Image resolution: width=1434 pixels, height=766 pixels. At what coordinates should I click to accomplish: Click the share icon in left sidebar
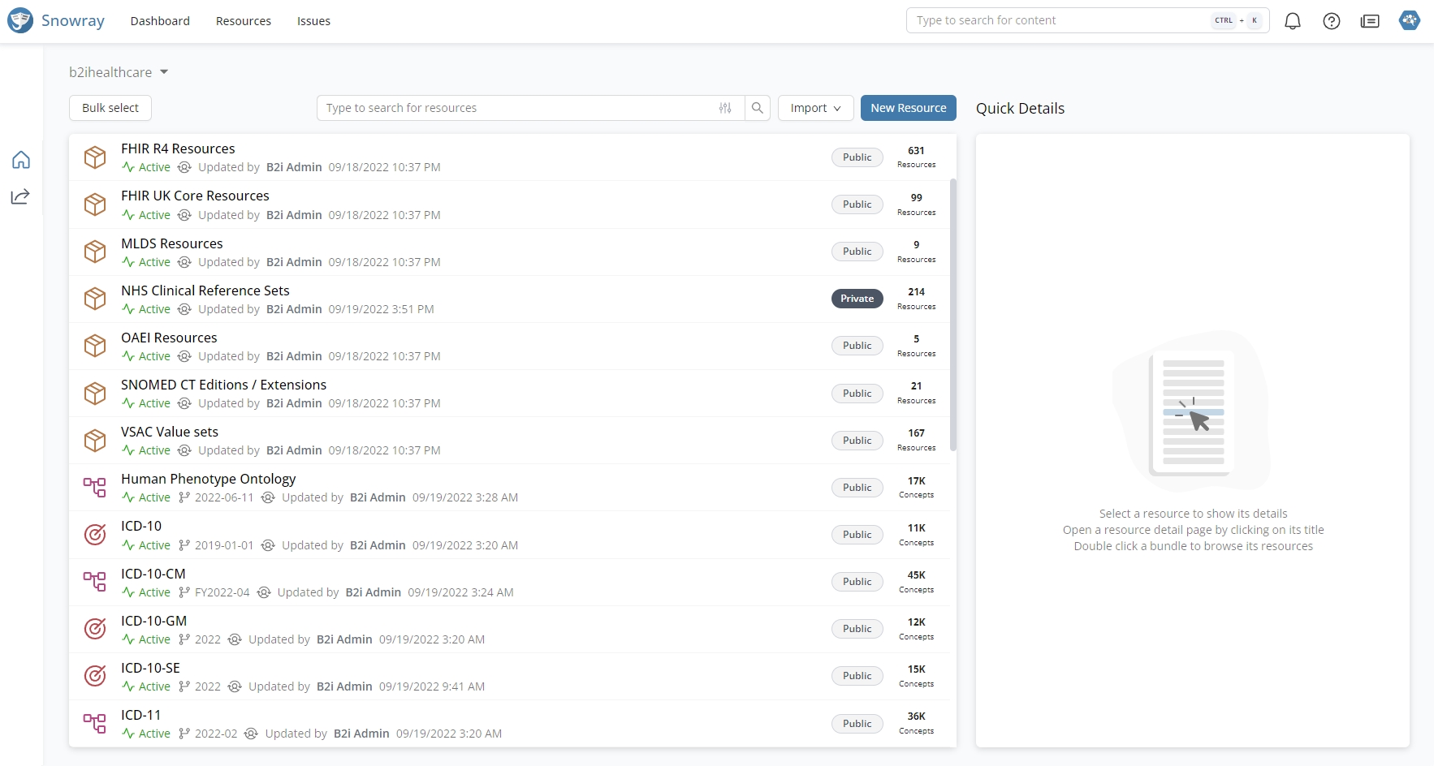click(x=21, y=196)
